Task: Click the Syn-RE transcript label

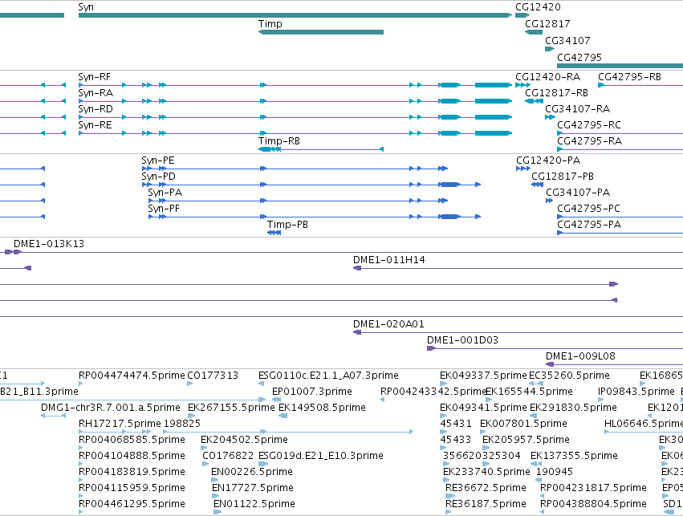Action: 95,125
